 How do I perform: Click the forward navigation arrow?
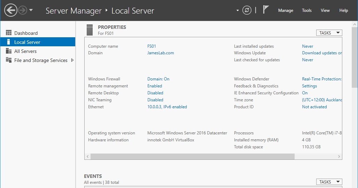[x=23, y=10]
